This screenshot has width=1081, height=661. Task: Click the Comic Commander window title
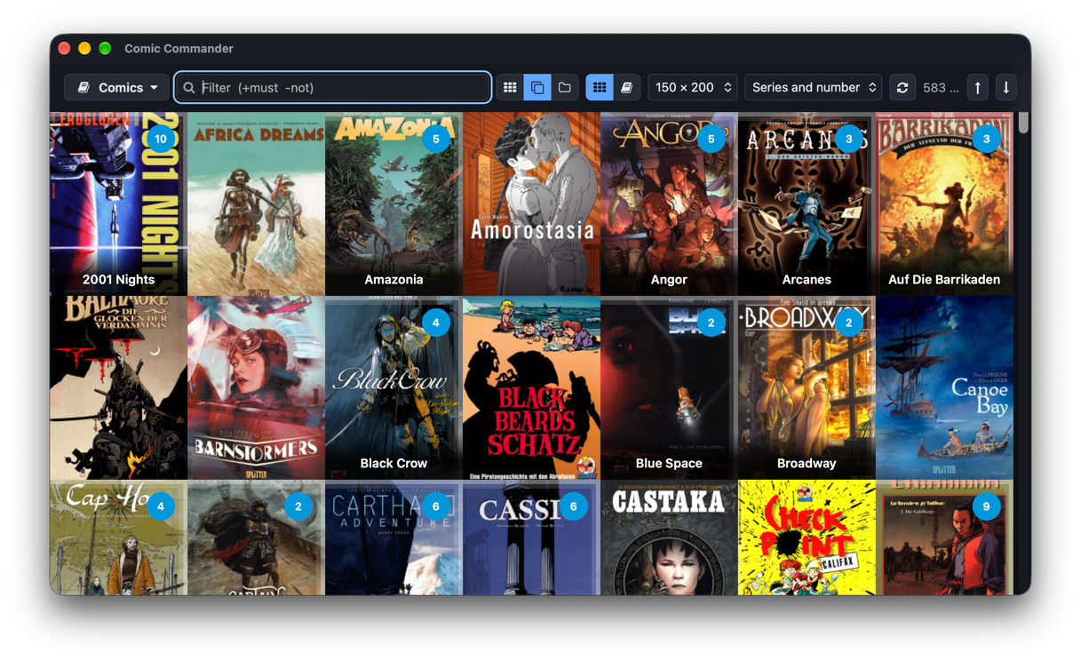179,48
